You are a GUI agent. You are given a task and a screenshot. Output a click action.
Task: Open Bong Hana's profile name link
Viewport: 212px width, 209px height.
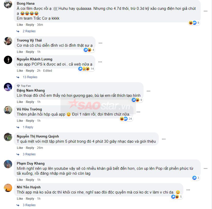26,4
